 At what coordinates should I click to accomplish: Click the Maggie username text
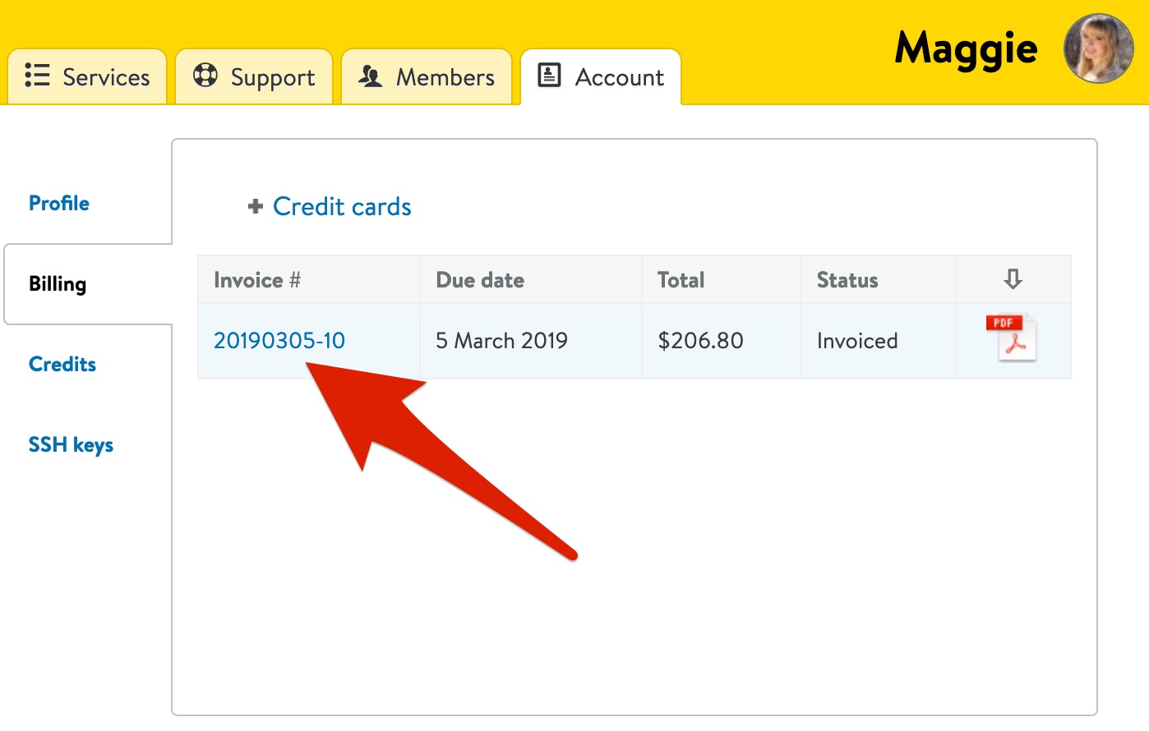[966, 49]
